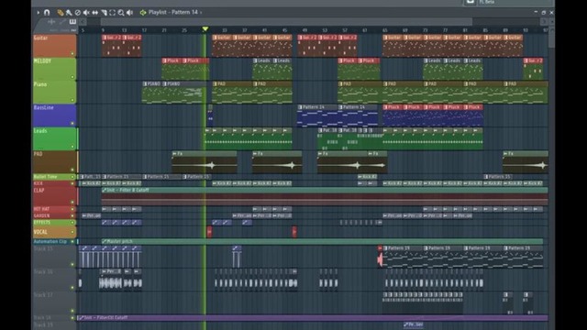Mute the VOCAL track

[72, 232]
